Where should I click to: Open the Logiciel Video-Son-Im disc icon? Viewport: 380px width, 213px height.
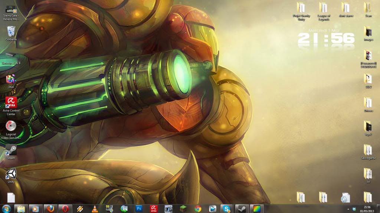coord(11,130)
